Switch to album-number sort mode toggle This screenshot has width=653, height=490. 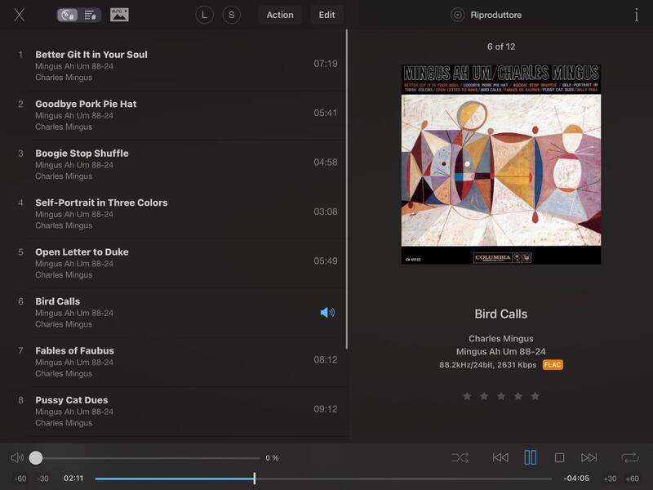(69, 15)
